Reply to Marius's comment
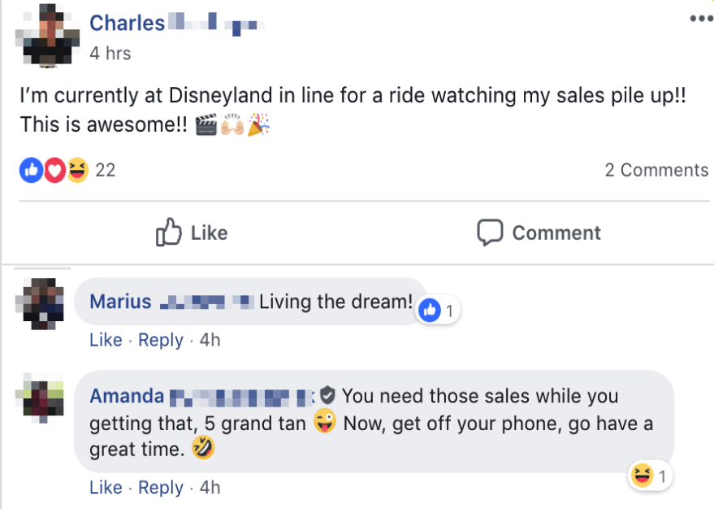Image resolution: width=714 pixels, height=509 pixels. click(161, 340)
